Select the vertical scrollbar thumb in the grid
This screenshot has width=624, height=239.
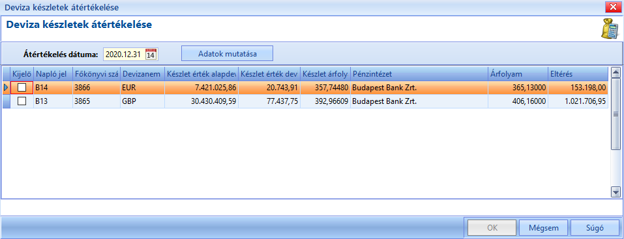pyautogui.click(x=616, y=114)
